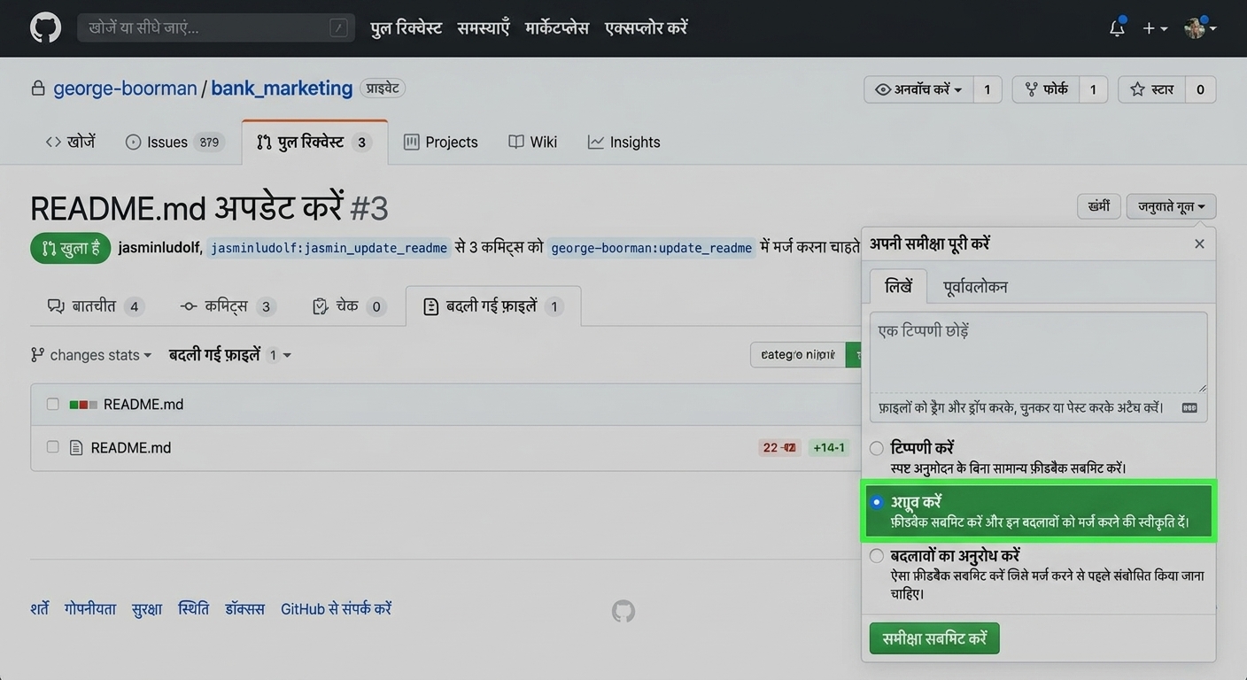Switch to the लिखें write tab
Screen dimensions: 1247x680
pyautogui.click(x=898, y=287)
